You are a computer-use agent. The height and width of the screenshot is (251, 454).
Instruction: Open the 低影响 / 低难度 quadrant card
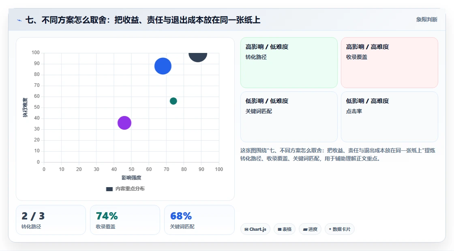click(289, 117)
